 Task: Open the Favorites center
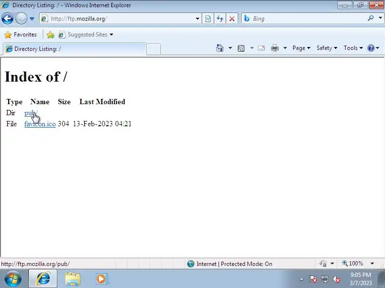(x=21, y=35)
